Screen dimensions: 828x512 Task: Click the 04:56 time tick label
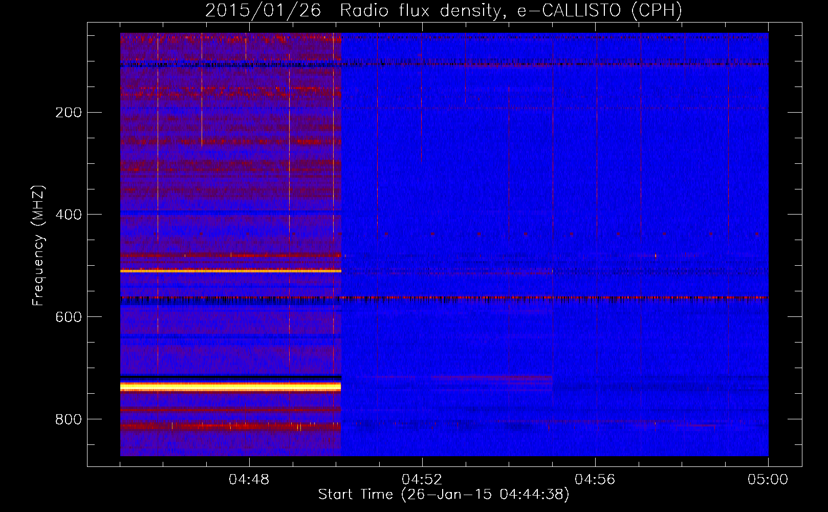[x=595, y=480]
